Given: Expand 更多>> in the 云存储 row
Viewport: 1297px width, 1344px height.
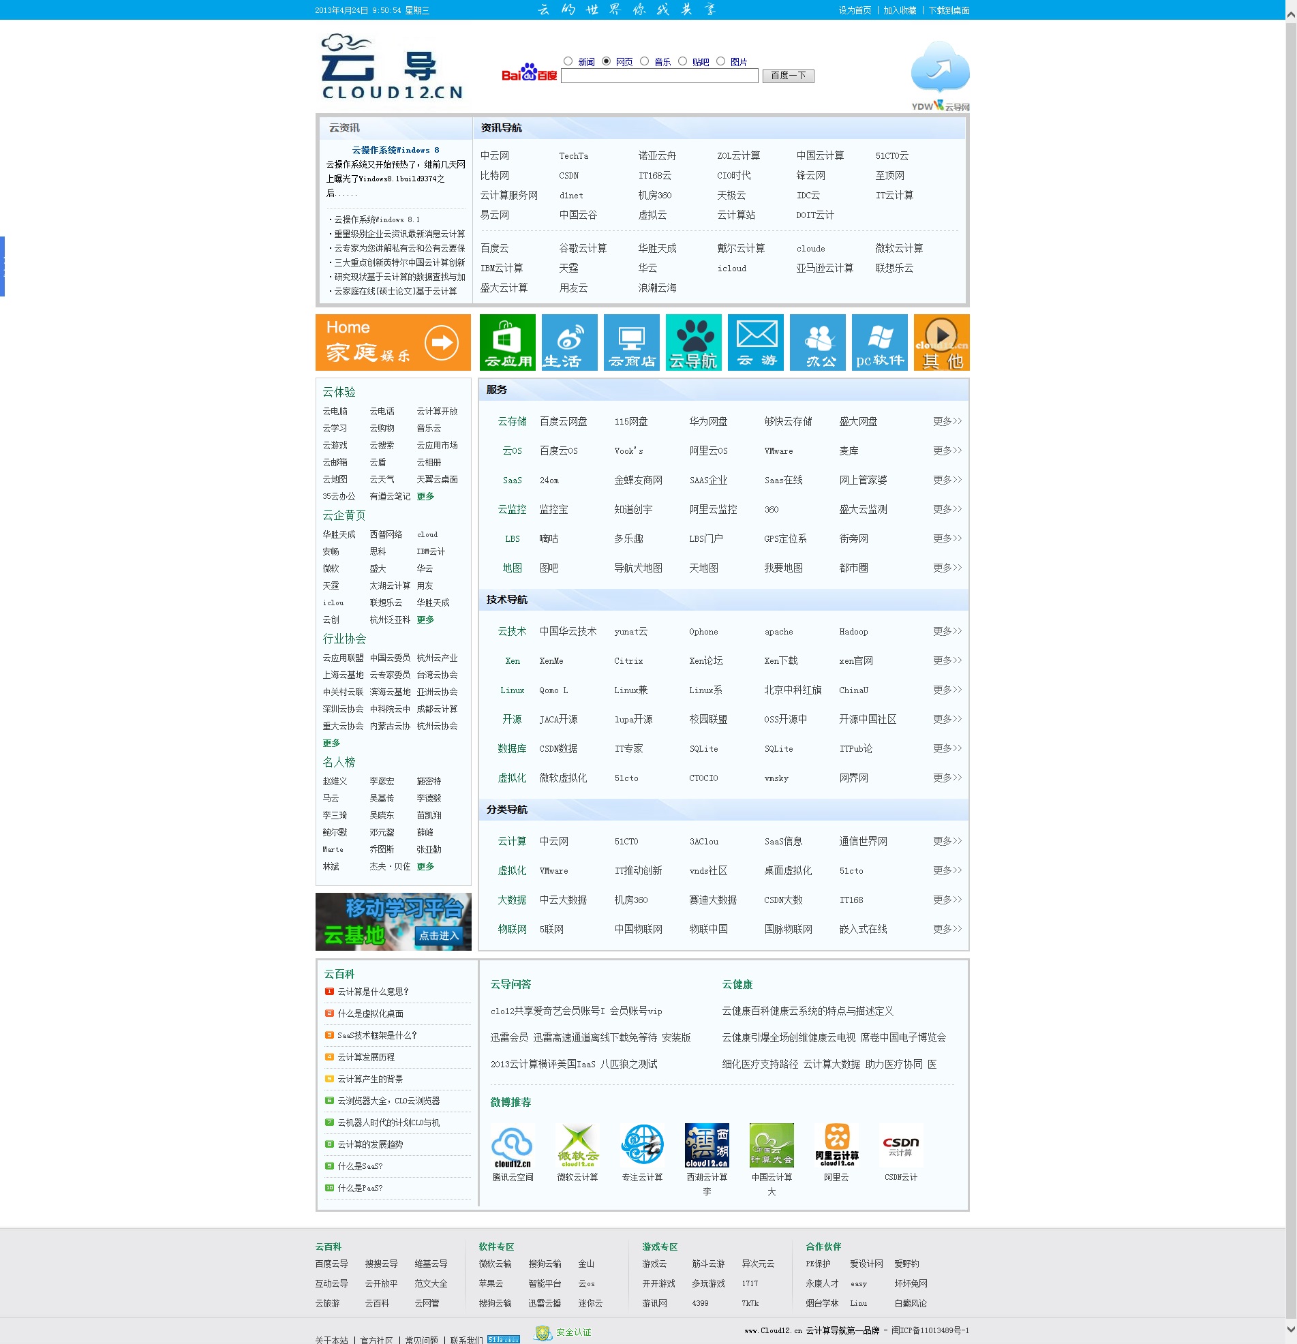Looking at the screenshot, I should [x=947, y=421].
